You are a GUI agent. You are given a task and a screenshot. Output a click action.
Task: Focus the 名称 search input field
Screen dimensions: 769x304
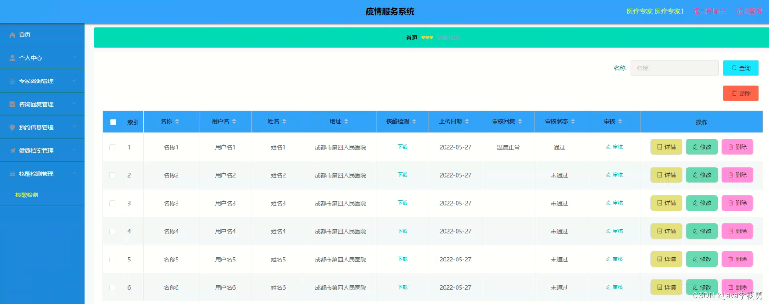click(x=675, y=68)
